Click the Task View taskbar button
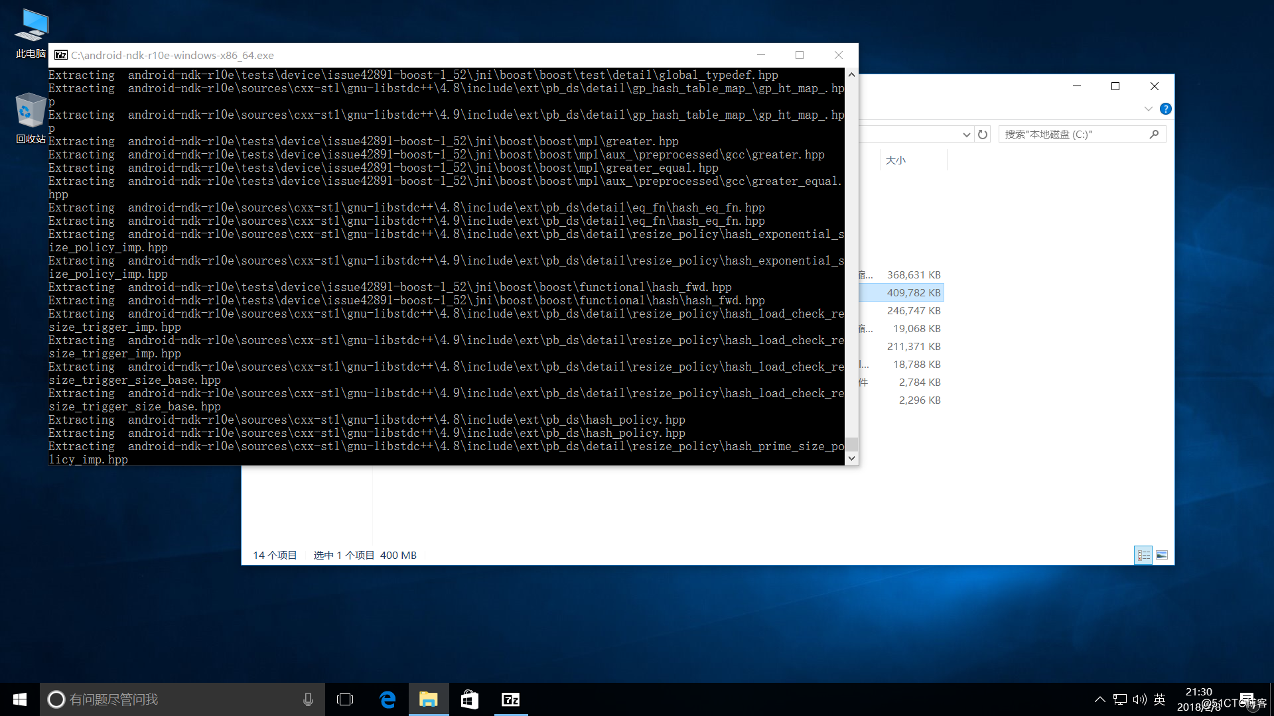The width and height of the screenshot is (1274, 716). click(x=345, y=699)
